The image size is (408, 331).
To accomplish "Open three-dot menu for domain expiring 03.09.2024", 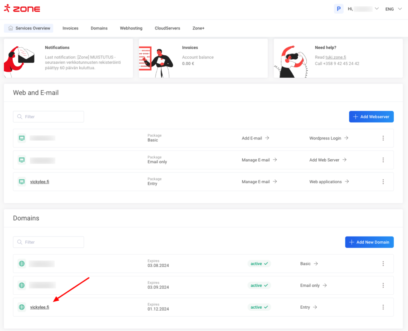I will tap(383, 285).
